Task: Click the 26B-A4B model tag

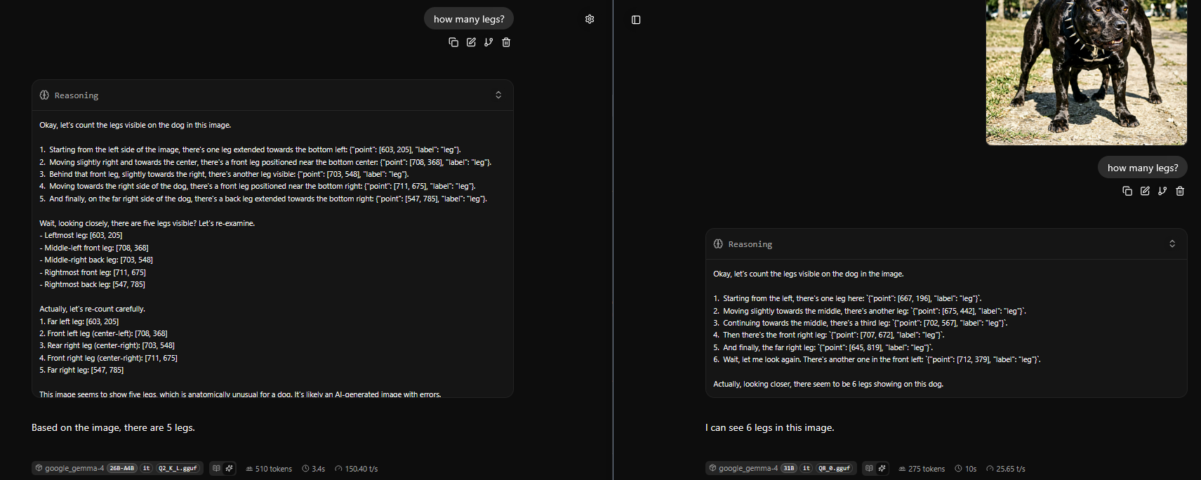Action: [122, 468]
